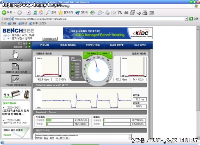Click the 130.3 ms latency value
The image size is (200, 145).
tap(140, 99)
